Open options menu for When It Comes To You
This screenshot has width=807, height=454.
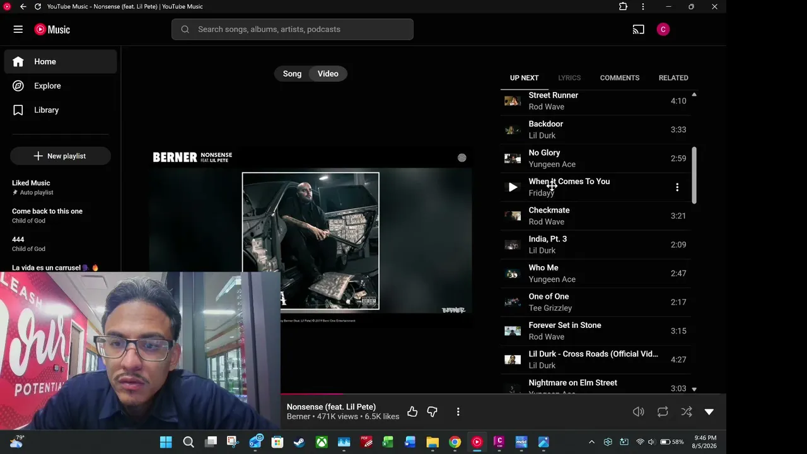point(677,187)
